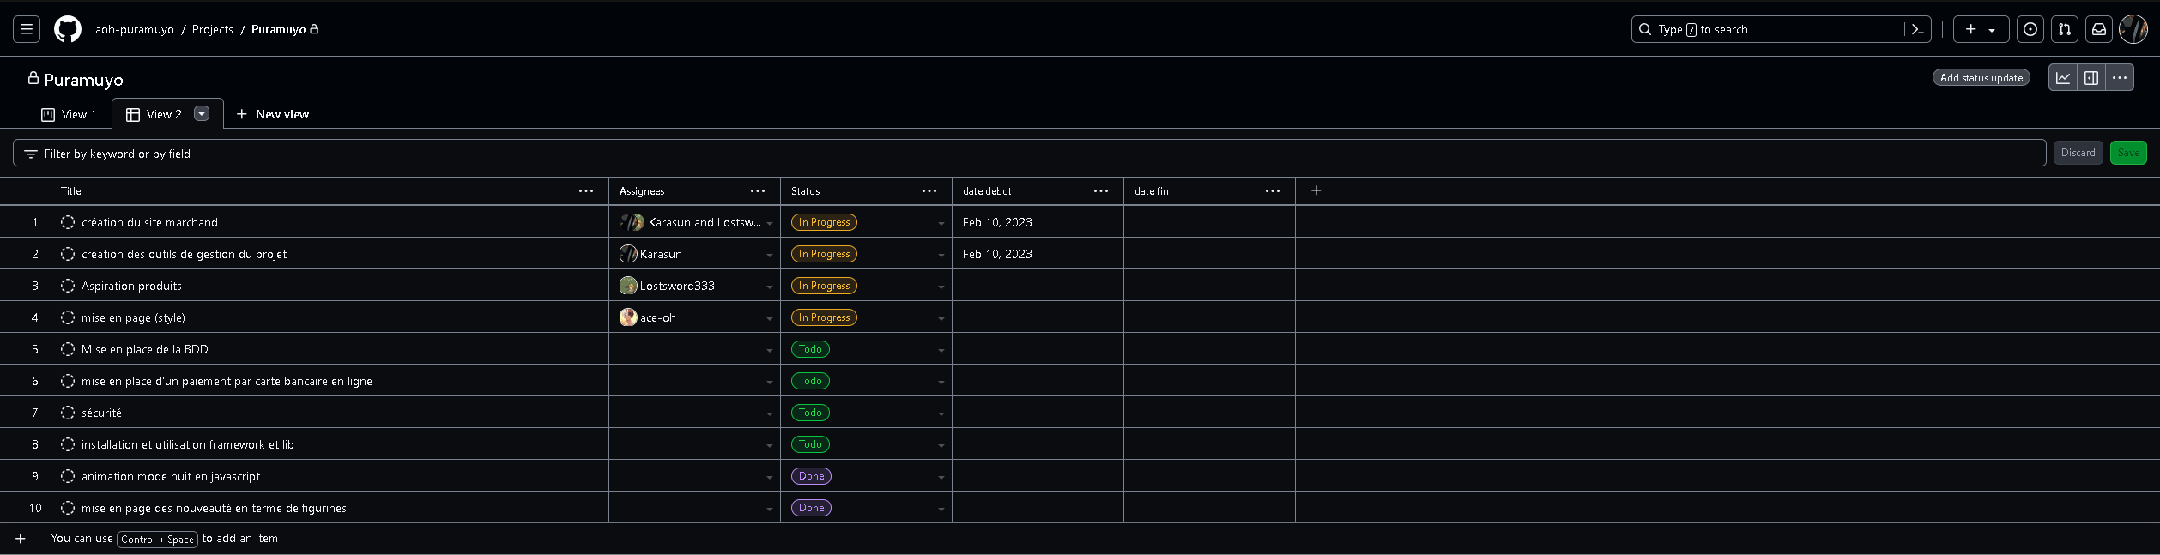This screenshot has width=2160, height=555.
Task: Add a new field with plus icon
Action: [x=1316, y=190]
